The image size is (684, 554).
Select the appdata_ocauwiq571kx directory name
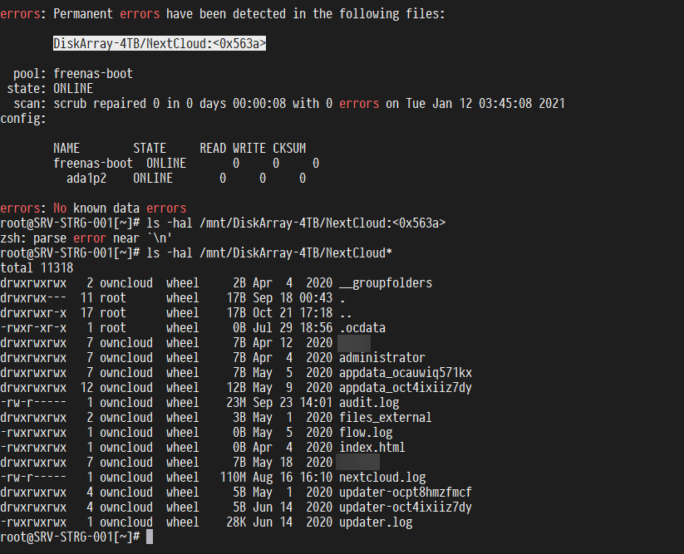click(x=406, y=373)
